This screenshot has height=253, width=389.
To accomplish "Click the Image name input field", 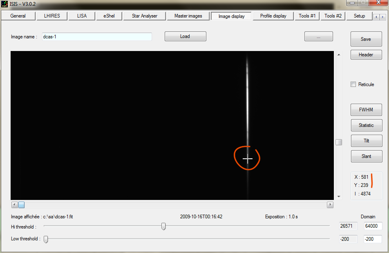I will [x=97, y=37].
